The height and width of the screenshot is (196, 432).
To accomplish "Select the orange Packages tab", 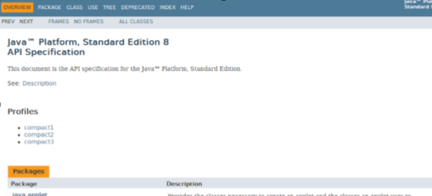I will click(x=29, y=172).
